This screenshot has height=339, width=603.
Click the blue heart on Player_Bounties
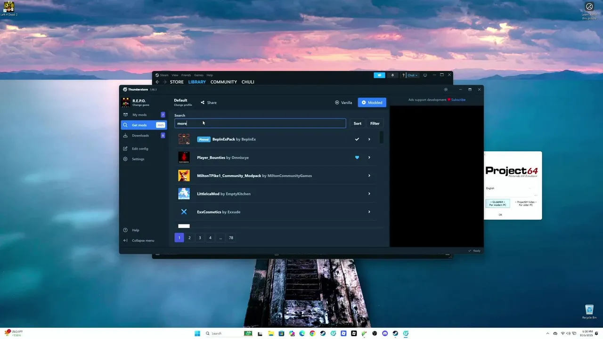point(357,157)
